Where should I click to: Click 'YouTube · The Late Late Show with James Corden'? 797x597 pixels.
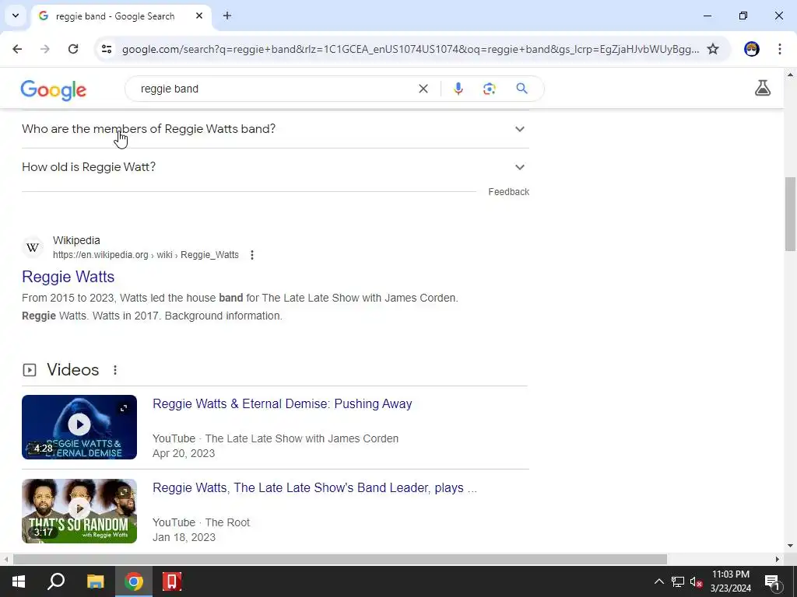276,438
